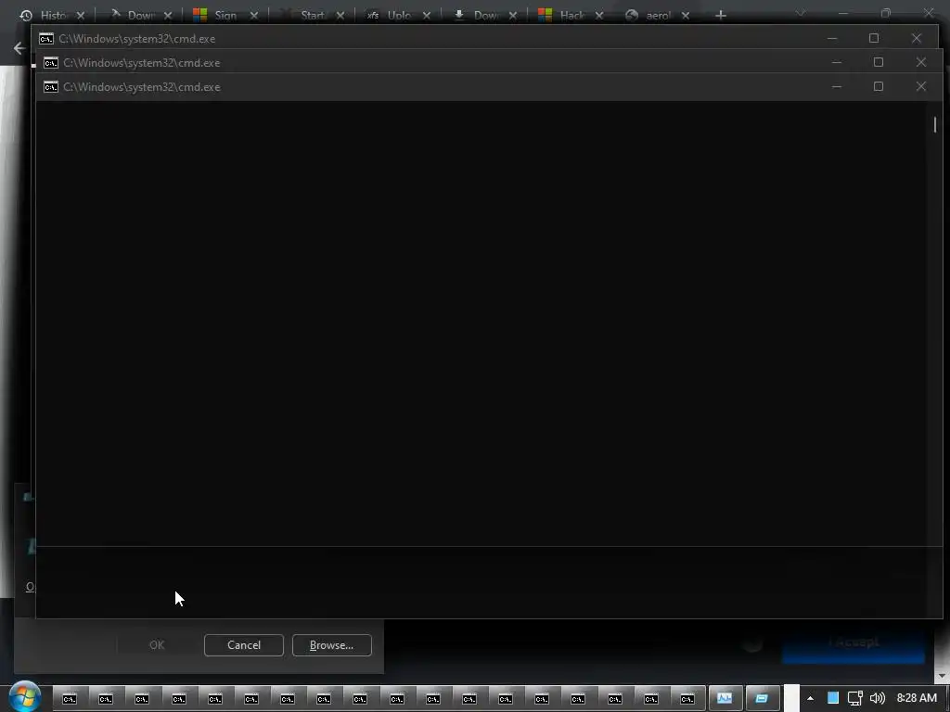Maximize the rearmost cmd.exe window

pos(874,38)
